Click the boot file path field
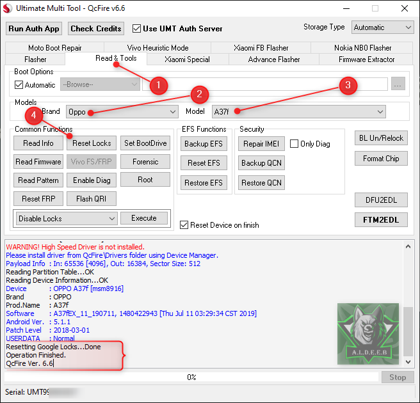Image resolution: width=420 pixels, height=403 pixels. [x=264, y=84]
